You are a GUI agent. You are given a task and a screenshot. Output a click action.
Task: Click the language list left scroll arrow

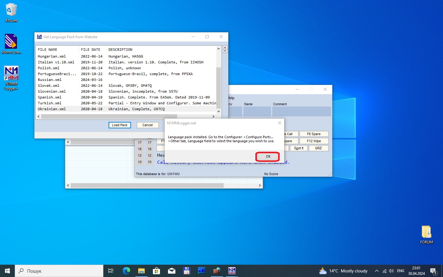click(x=38, y=116)
